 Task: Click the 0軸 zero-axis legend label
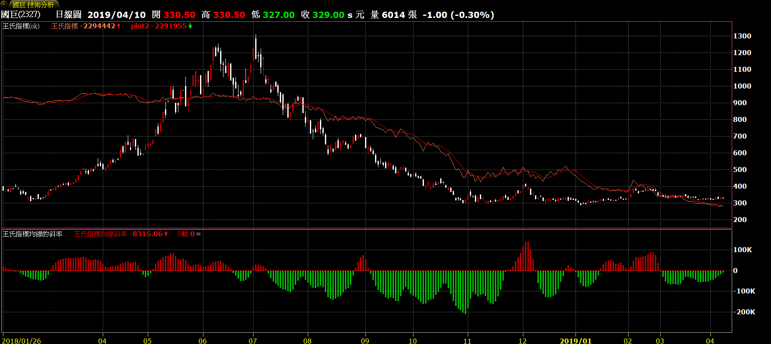tap(183, 234)
